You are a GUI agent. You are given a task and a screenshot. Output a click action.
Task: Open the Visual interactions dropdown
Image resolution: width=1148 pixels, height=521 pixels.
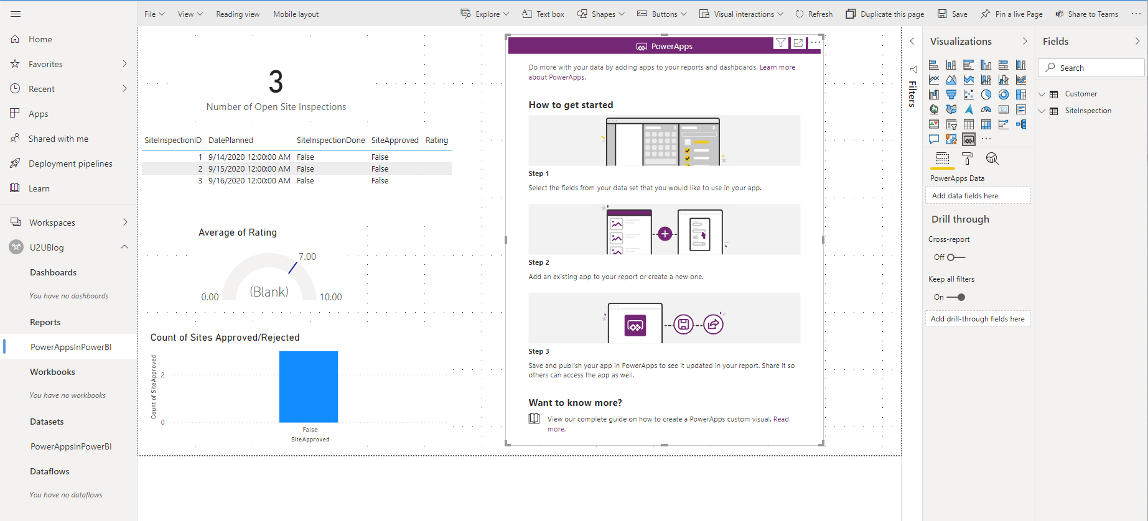741,14
